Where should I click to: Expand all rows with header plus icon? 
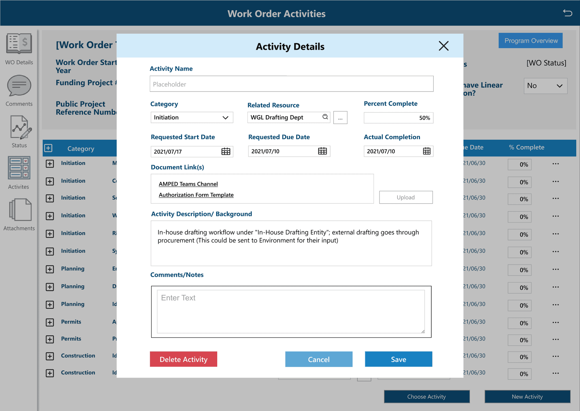(x=48, y=148)
